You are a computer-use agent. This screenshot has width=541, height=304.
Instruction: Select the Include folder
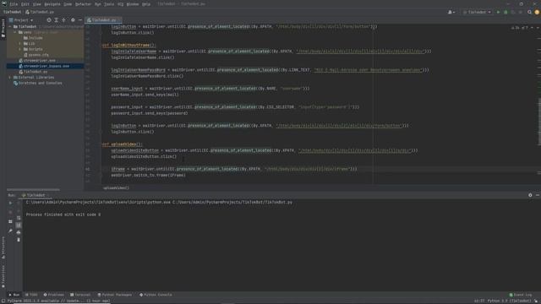(x=33, y=38)
